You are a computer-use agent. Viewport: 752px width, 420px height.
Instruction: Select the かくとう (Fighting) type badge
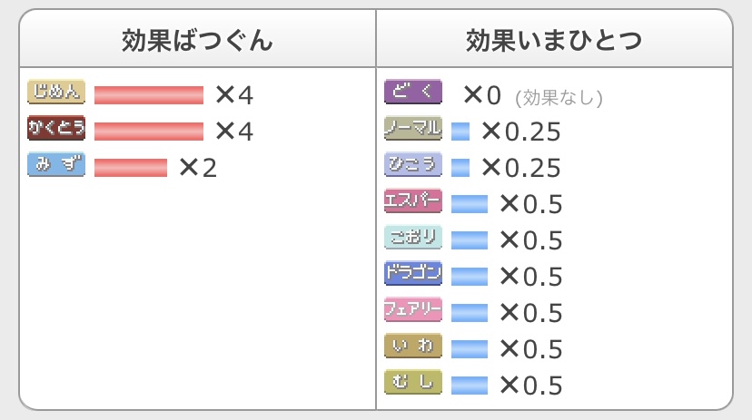(56, 129)
